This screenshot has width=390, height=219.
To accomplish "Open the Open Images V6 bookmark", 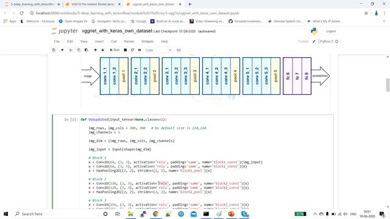I will [73, 21].
